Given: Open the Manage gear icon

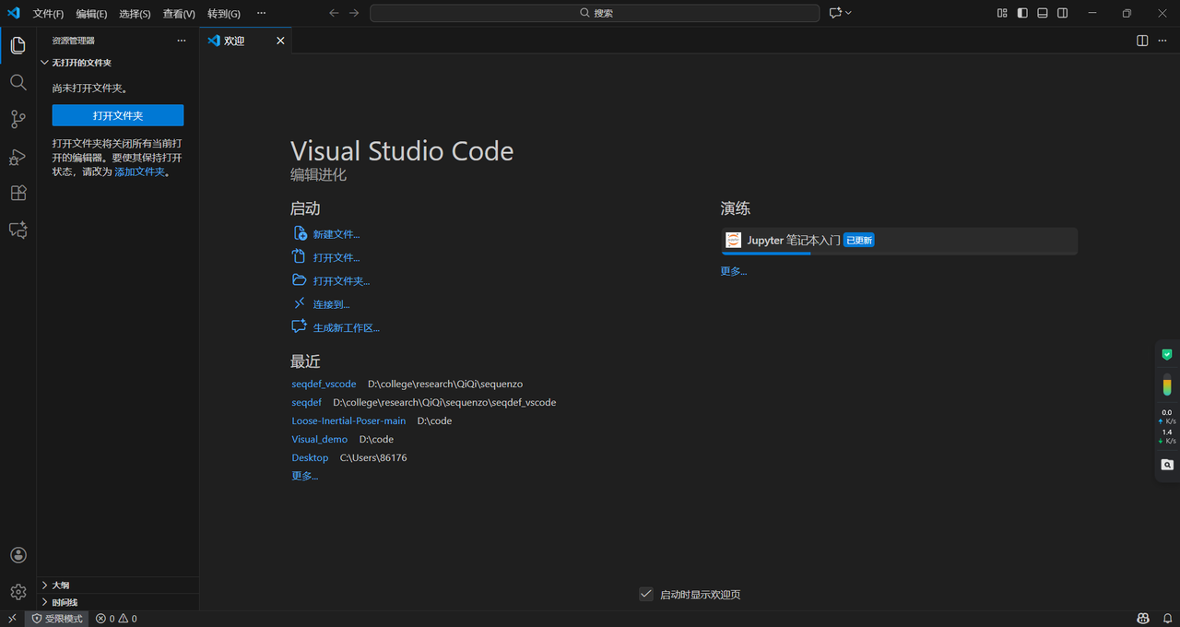Looking at the screenshot, I should pyautogui.click(x=18, y=592).
